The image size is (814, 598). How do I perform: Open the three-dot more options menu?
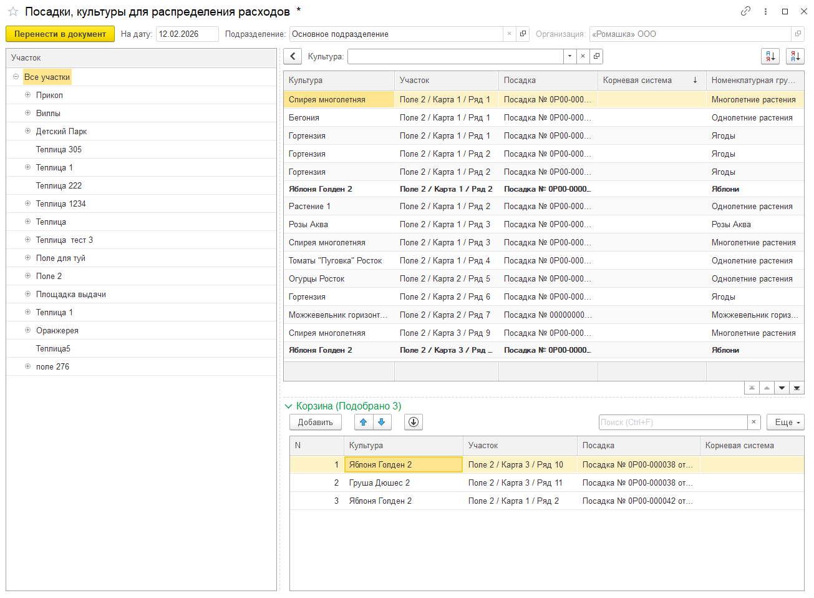tap(765, 11)
